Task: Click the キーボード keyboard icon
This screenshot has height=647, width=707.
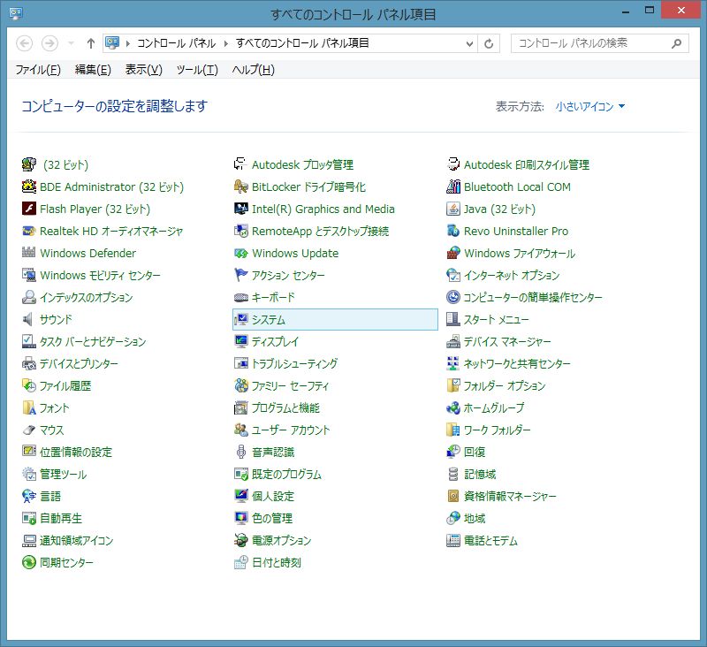Action: tap(241, 297)
